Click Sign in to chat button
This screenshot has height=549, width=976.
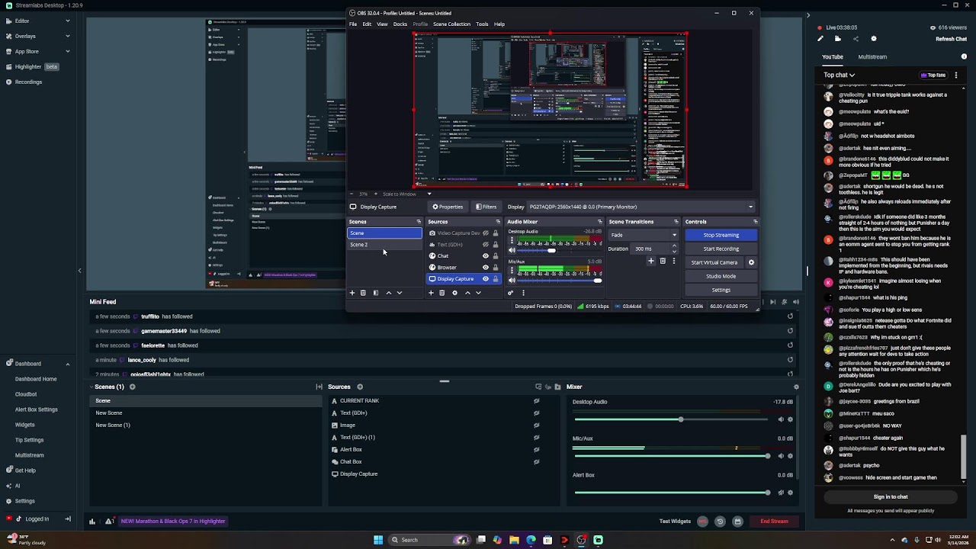[x=891, y=497]
